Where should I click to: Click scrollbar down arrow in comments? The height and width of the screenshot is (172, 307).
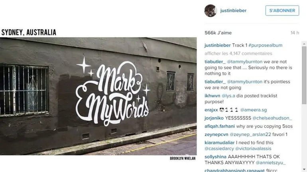coord(304,170)
